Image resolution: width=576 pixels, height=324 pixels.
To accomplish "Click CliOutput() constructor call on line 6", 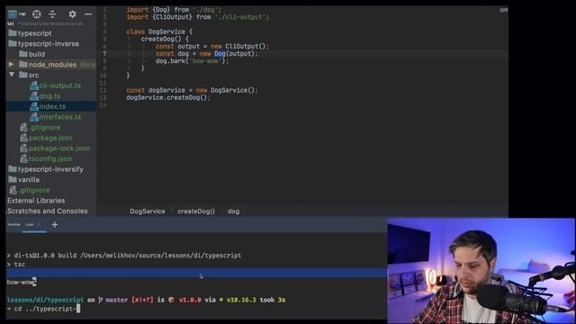I will point(246,46).
